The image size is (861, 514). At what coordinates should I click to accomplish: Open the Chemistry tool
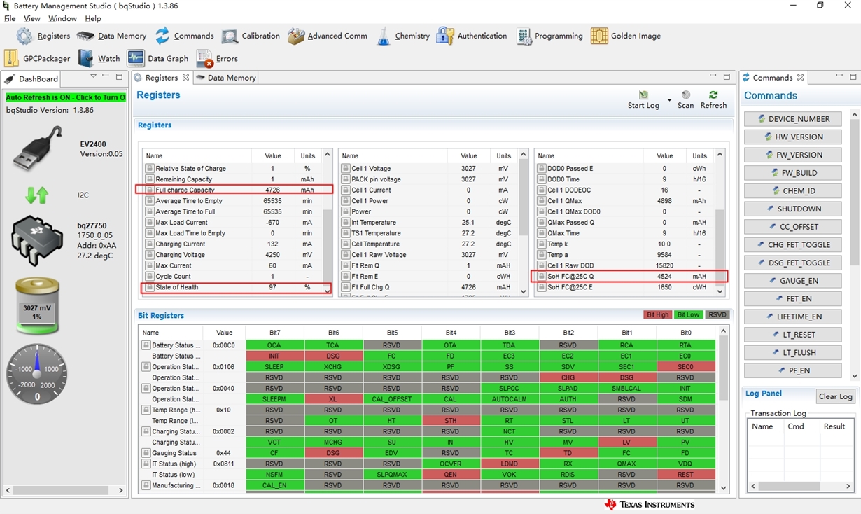point(403,36)
